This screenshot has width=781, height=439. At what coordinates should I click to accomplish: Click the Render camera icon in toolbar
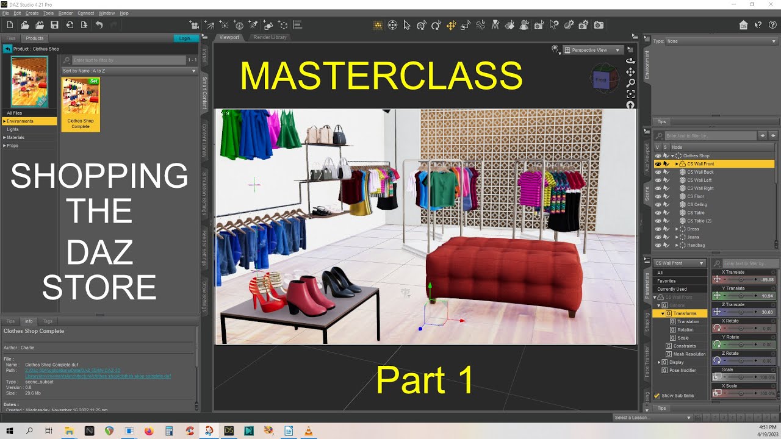(x=599, y=25)
